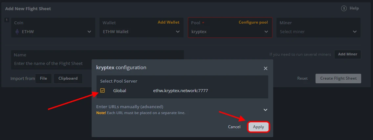Click the Help info icon
The width and height of the screenshot is (373, 140).
(344, 9)
